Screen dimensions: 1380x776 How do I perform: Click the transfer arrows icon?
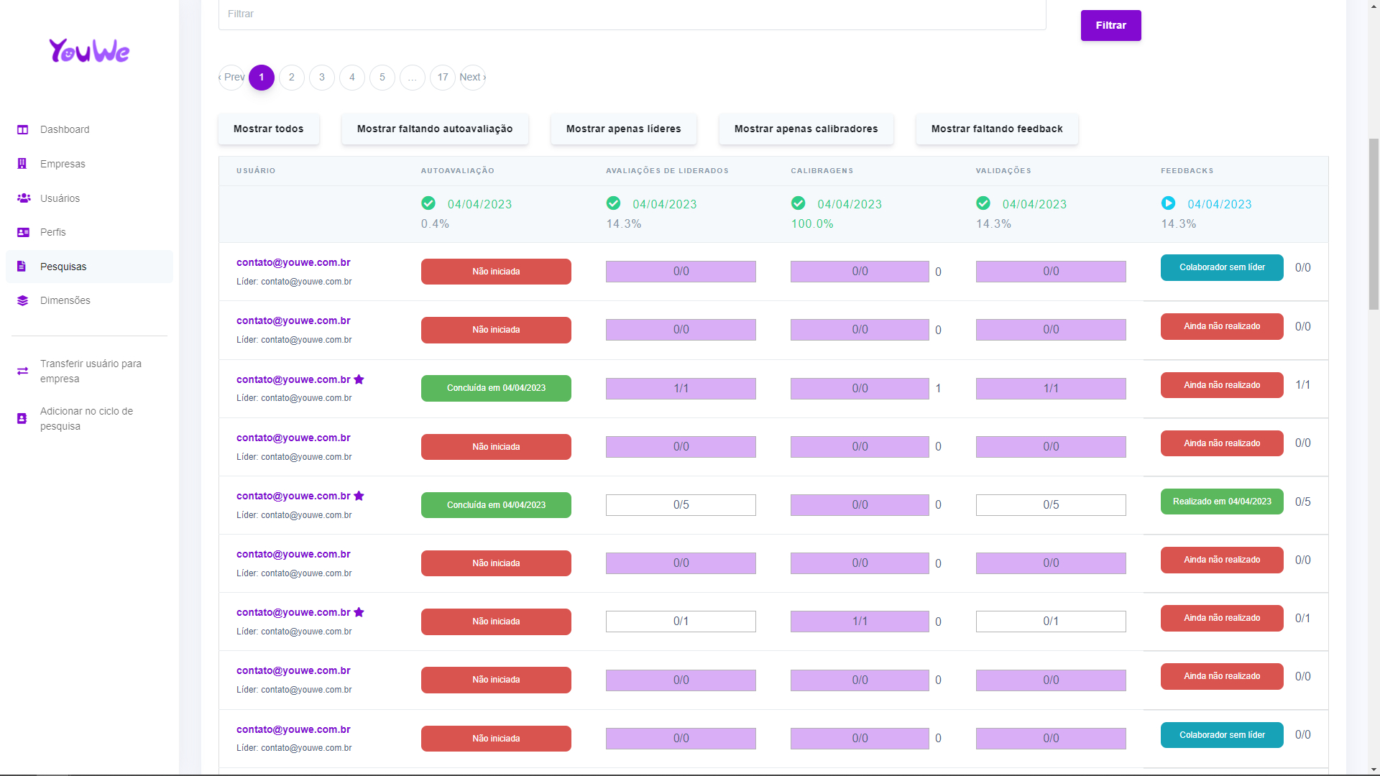coord(23,371)
